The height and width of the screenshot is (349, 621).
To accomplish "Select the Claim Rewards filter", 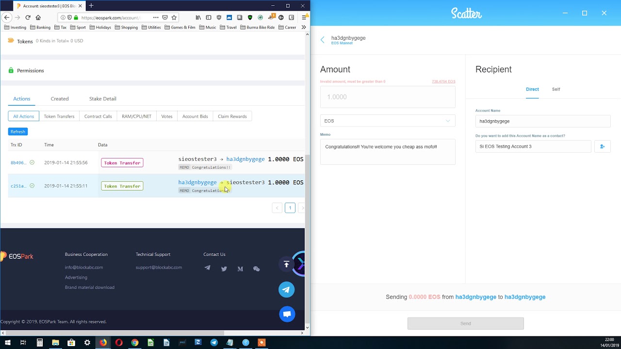I will pos(232,116).
